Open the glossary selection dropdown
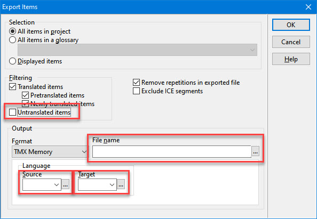317x219 pixels. pyautogui.click(x=137, y=50)
